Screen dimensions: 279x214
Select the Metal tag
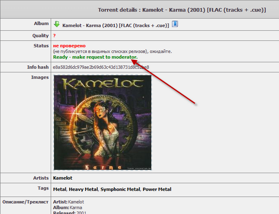60,189
